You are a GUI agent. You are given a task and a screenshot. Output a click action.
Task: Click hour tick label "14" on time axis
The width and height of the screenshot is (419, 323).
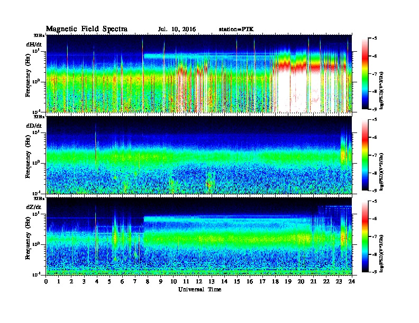pyautogui.click(x=224, y=281)
